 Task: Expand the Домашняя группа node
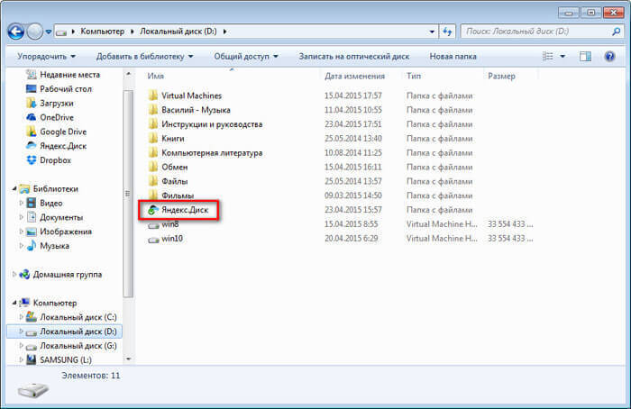tap(14, 274)
